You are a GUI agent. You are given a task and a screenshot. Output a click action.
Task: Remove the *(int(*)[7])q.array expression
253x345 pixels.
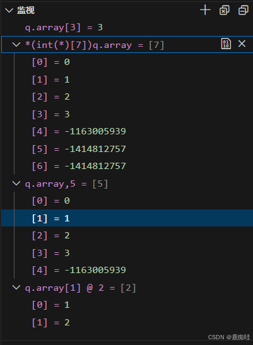(242, 44)
